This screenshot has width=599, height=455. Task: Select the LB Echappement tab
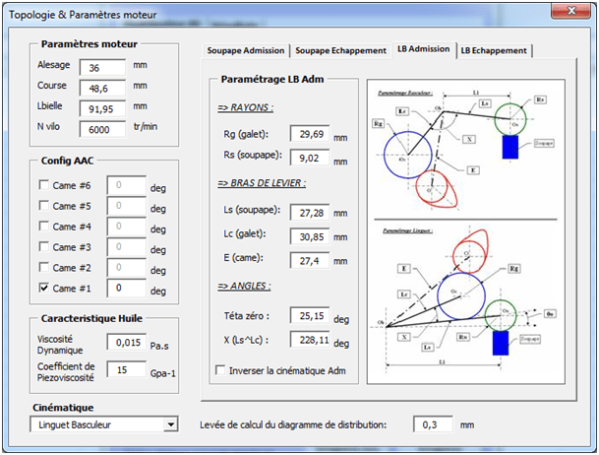[495, 50]
